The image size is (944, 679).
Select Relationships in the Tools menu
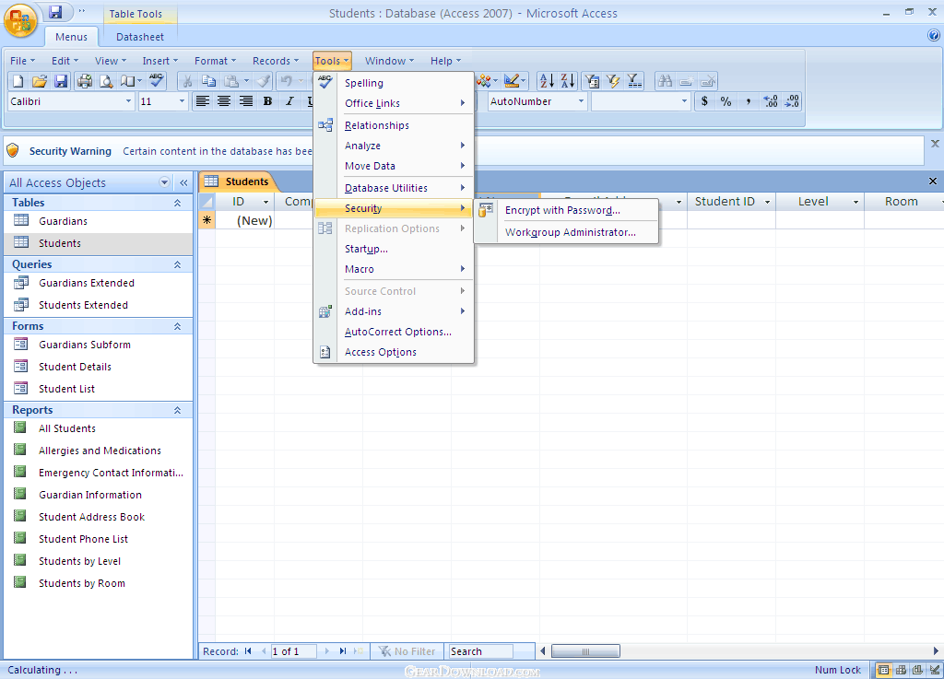(394, 125)
